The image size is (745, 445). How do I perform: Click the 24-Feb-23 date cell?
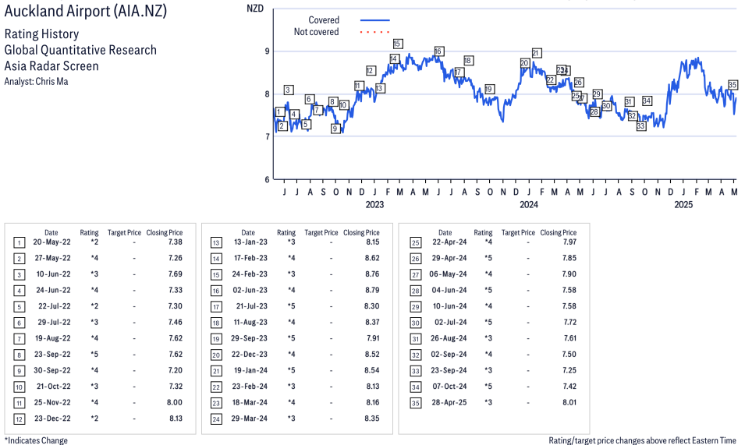[250, 274]
